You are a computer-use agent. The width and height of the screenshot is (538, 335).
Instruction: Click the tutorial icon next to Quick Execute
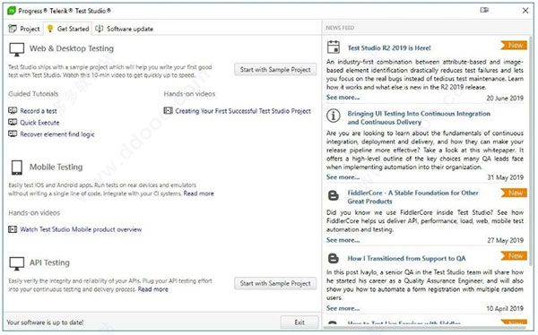click(13, 122)
